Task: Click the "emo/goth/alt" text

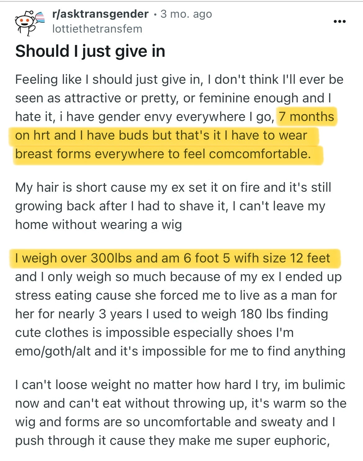Action: pos(53,351)
